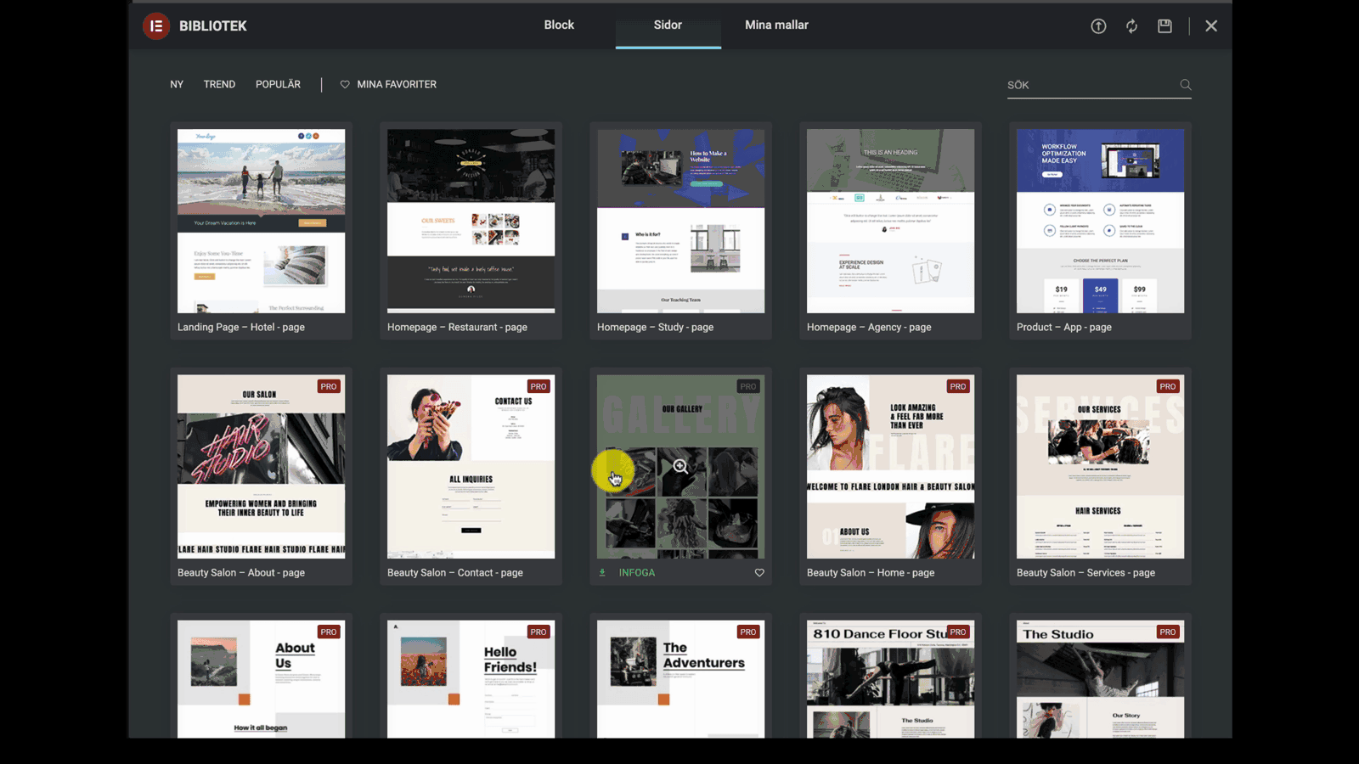Screen dimensions: 1359x764
Task: Click the Elementor logo icon
Action: click(x=156, y=26)
